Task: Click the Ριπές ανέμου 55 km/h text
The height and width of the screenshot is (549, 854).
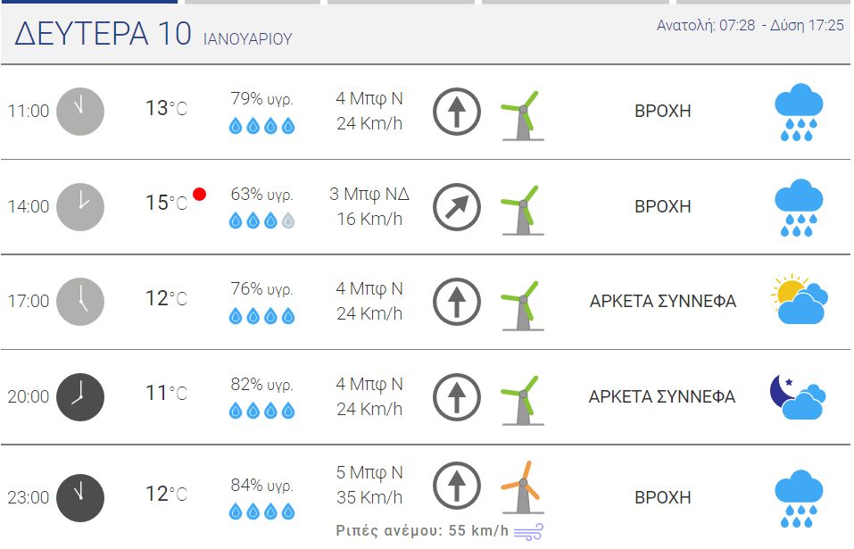Action: (x=422, y=530)
